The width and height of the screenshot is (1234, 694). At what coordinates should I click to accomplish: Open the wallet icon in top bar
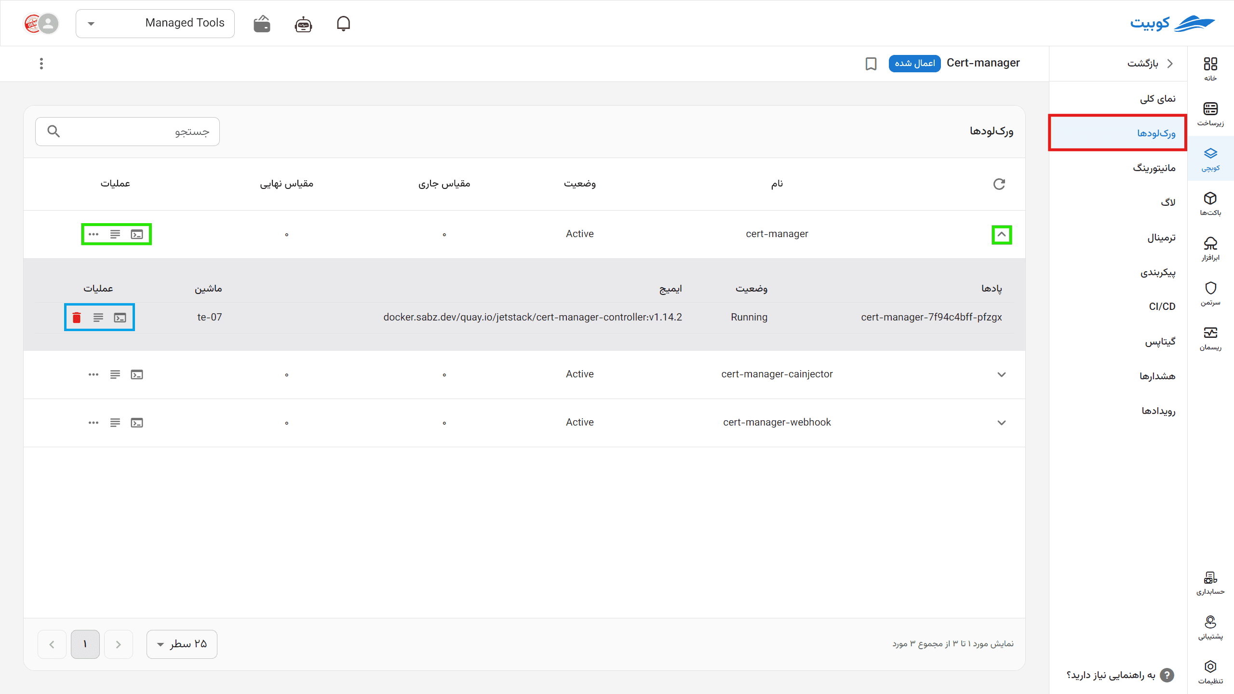tap(262, 24)
